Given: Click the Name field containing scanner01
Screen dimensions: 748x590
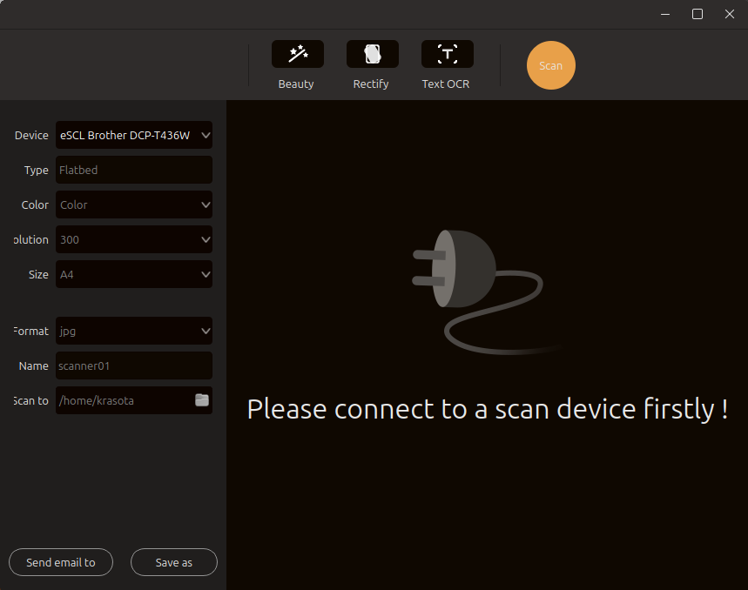Looking at the screenshot, I should click(x=134, y=366).
